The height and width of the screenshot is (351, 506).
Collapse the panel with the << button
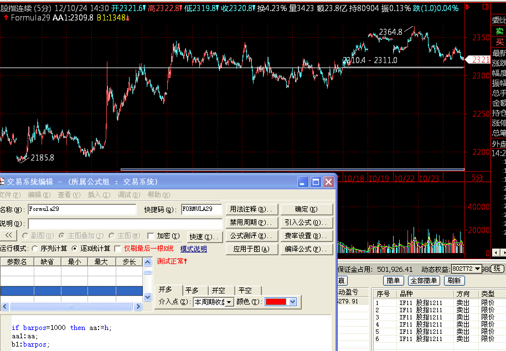click(x=9, y=235)
